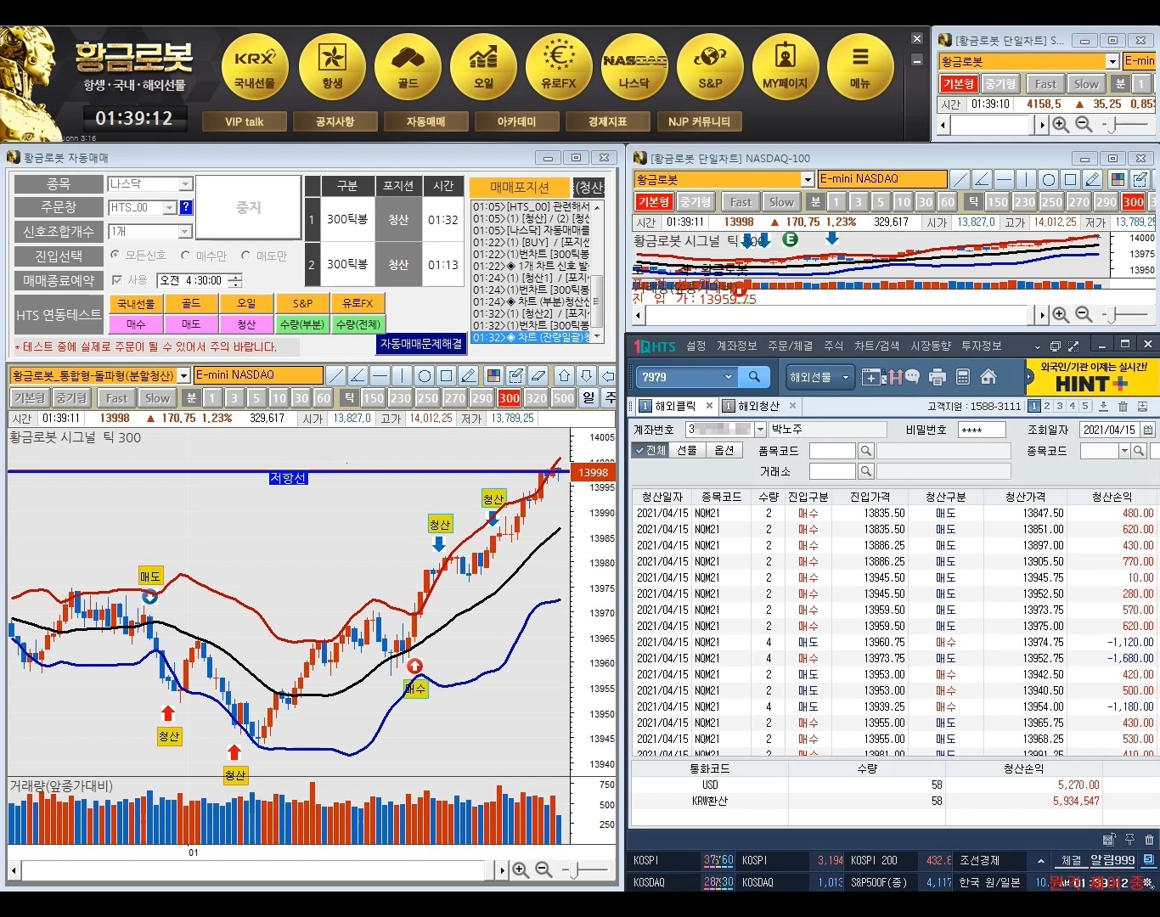Click 수량(전체) green button
Image resolution: width=1160 pixels, height=917 pixels.
coord(359,323)
